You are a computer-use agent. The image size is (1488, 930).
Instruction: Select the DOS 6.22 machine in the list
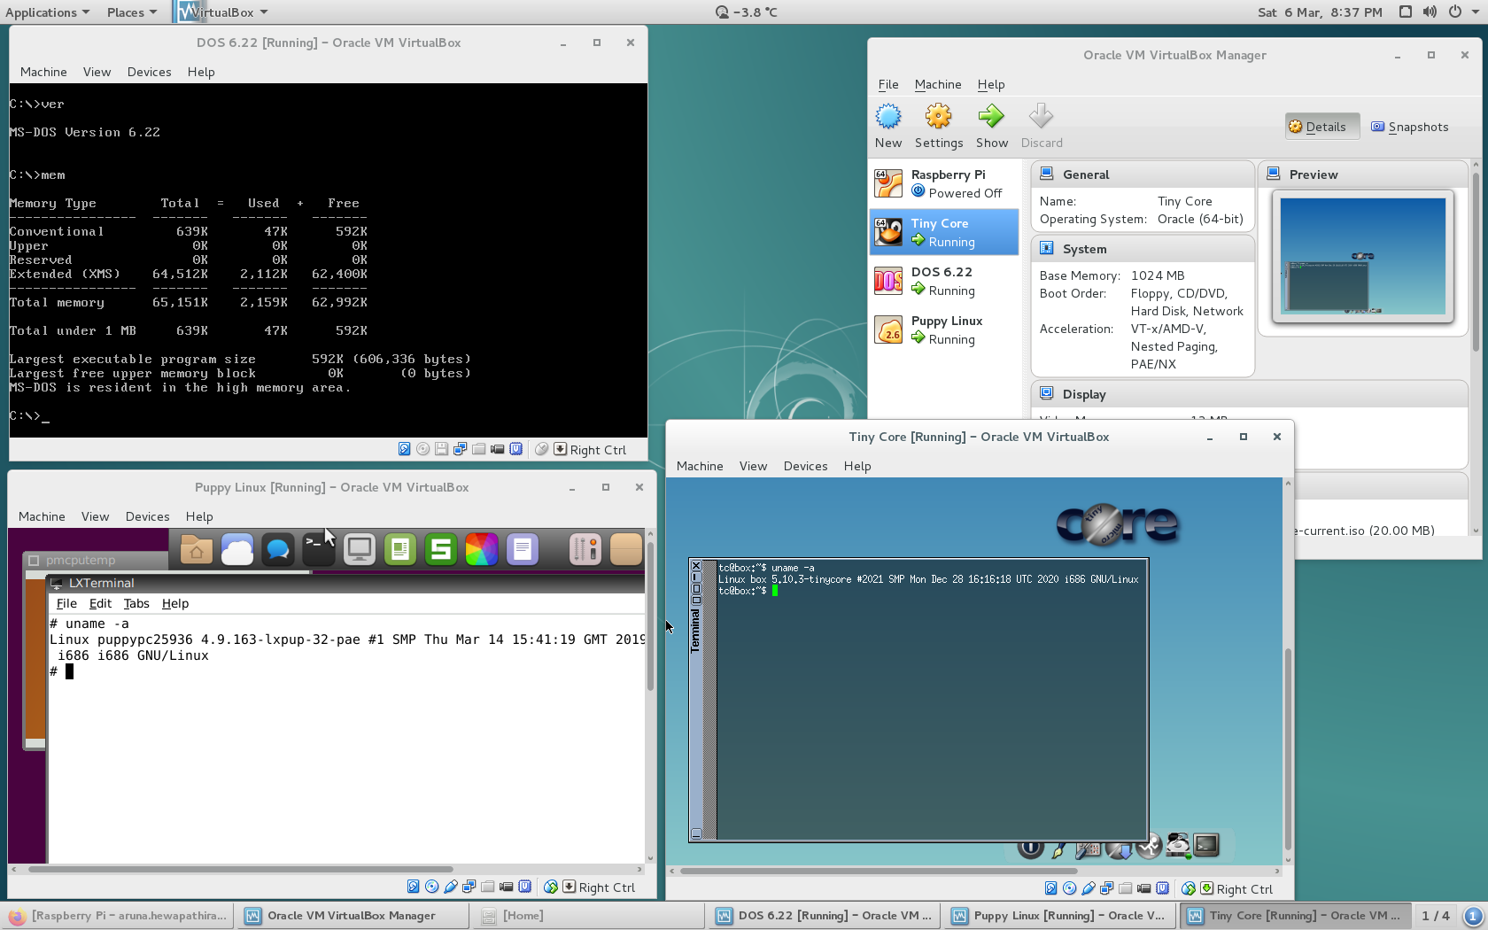point(944,281)
